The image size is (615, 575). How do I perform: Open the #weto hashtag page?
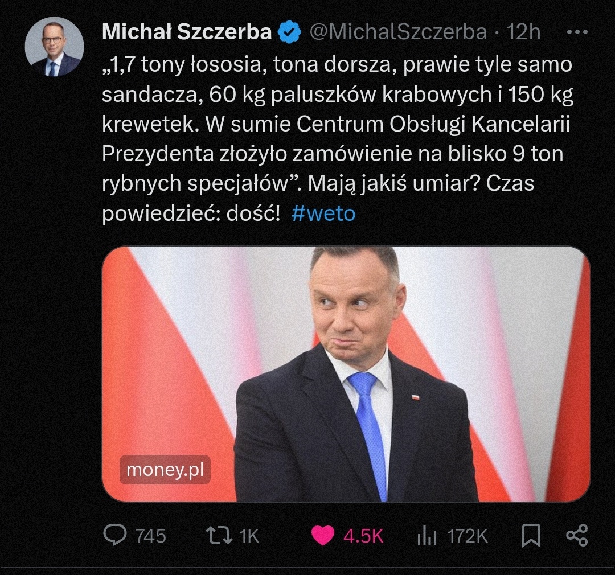pyautogui.click(x=323, y=213)
